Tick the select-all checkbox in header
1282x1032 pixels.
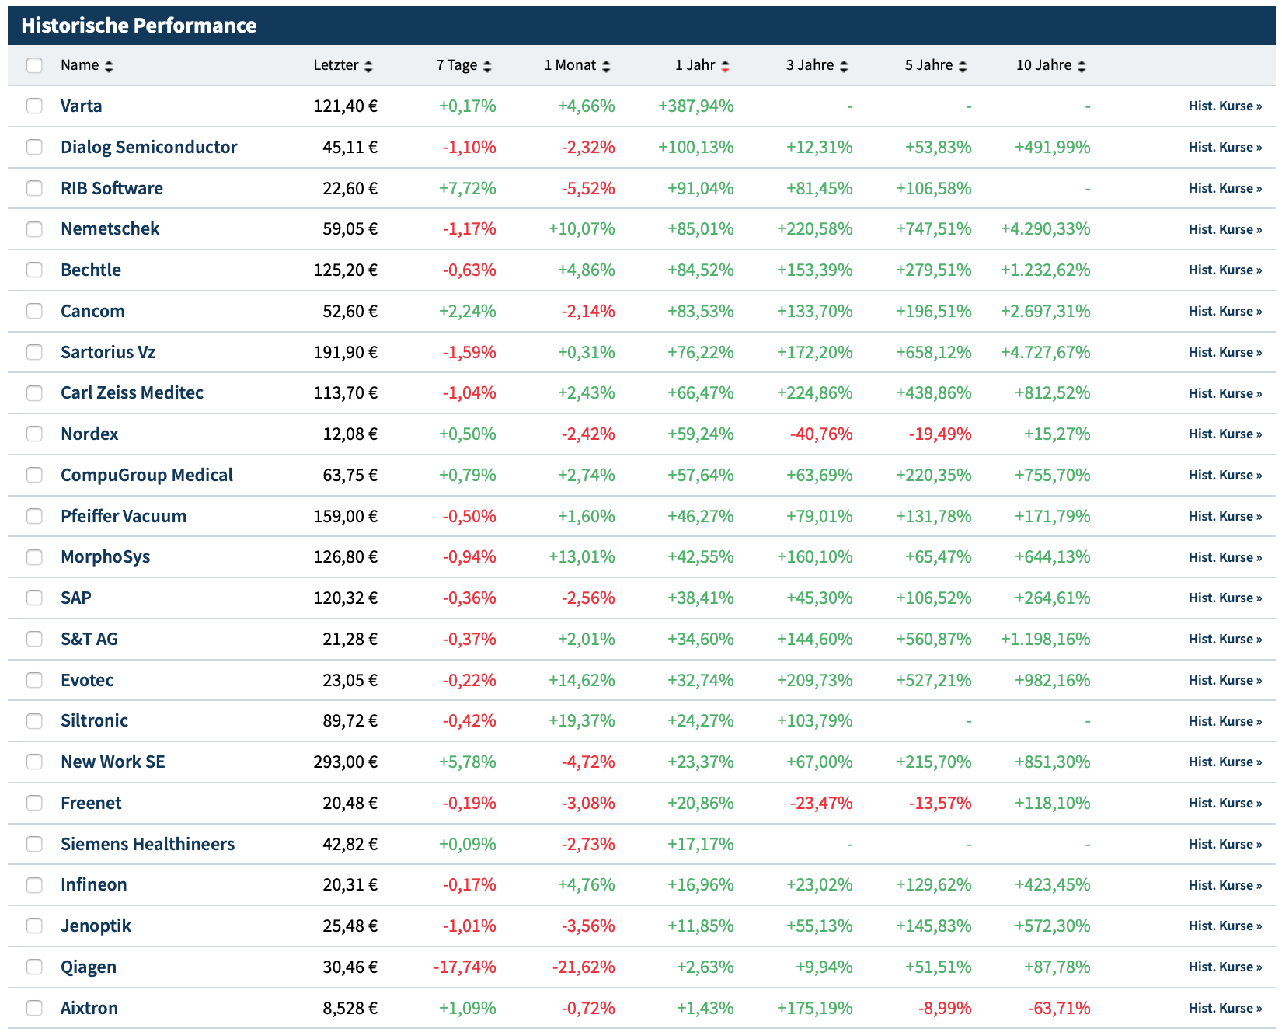click(34, 65)
